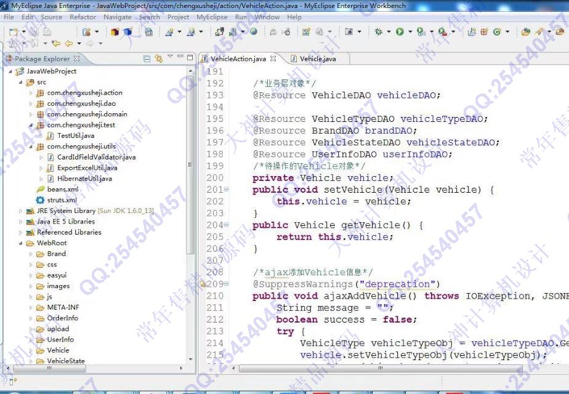569x394 pixels.
Task: Click the New Java Package icon
Action: coord(484,32)
